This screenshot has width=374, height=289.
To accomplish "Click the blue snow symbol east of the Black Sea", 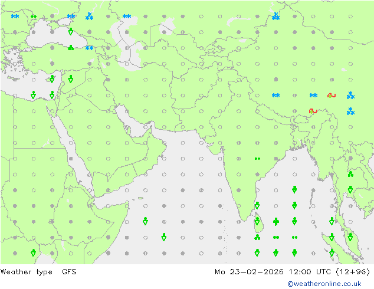I will pyautogui.click(x=89, y=48).
